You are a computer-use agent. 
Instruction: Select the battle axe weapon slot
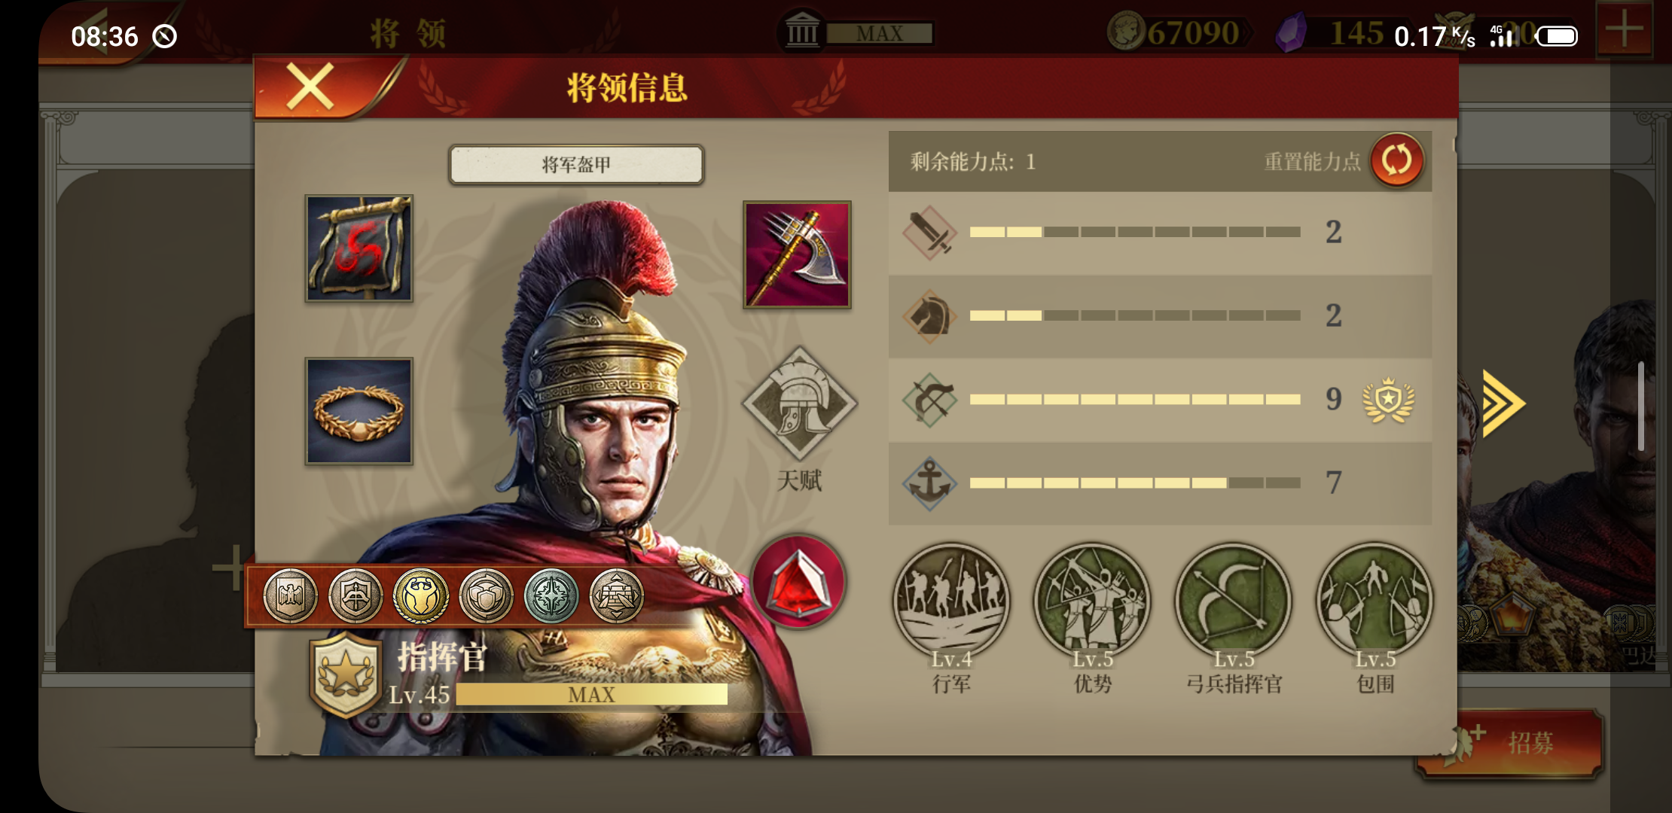797,254
